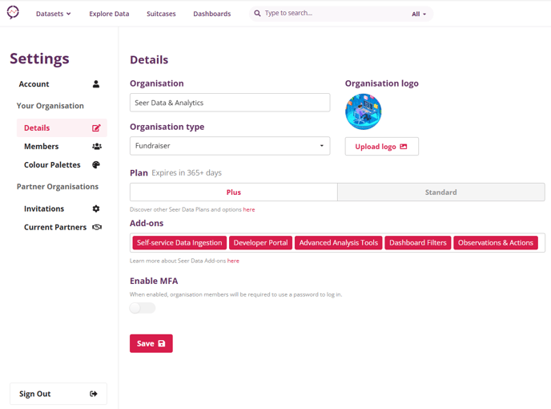
Task: Open the All search filter dropdown
Action: (419, 14)
